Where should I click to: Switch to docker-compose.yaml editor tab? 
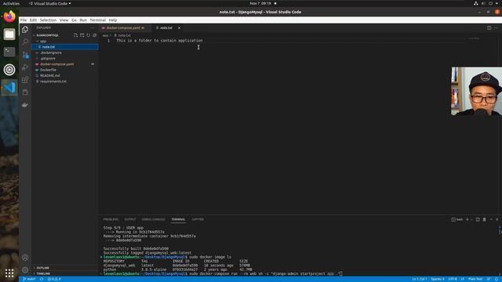click(125, 28)
